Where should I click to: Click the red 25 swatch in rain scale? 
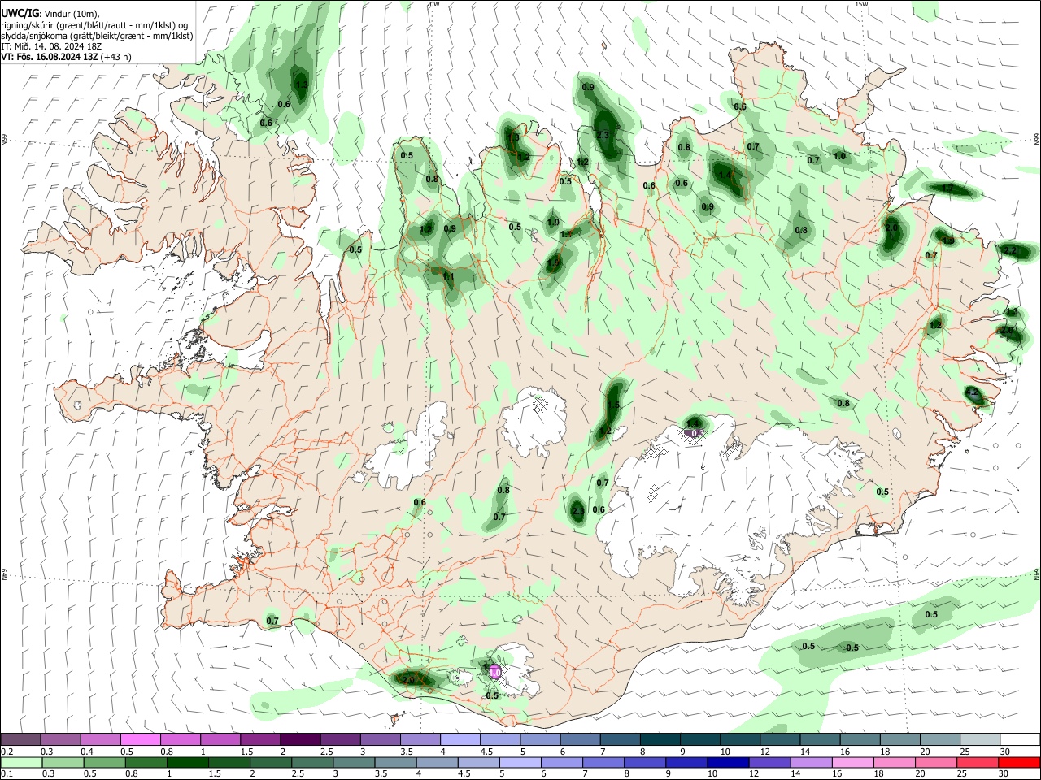(x=977, y=763)
